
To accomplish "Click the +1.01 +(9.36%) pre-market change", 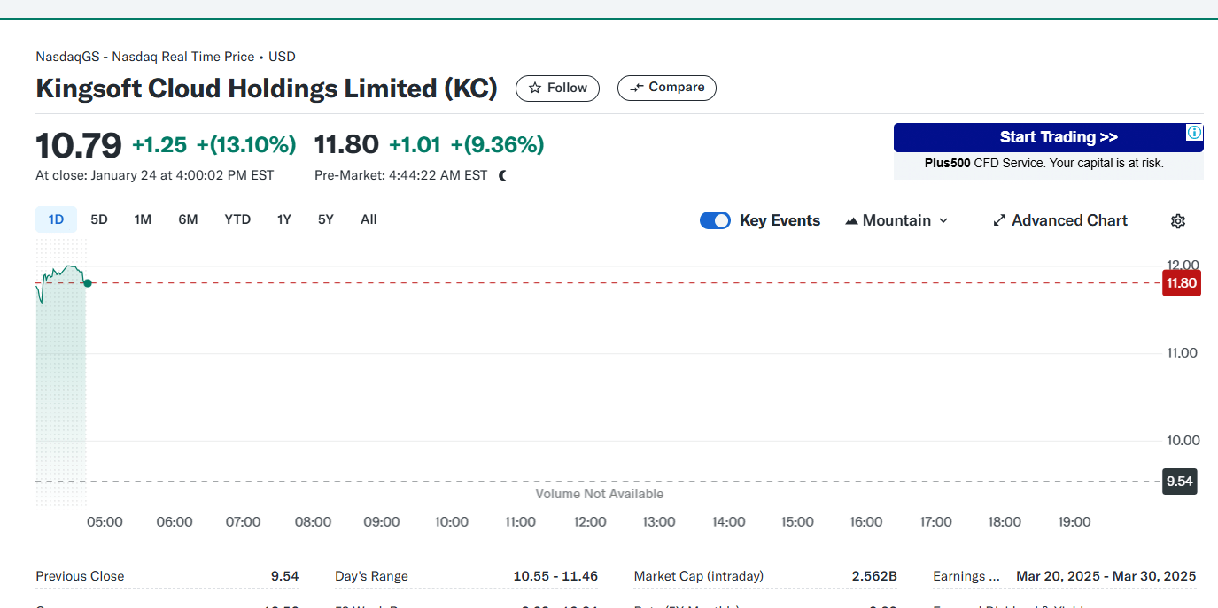I will [467, 144].
